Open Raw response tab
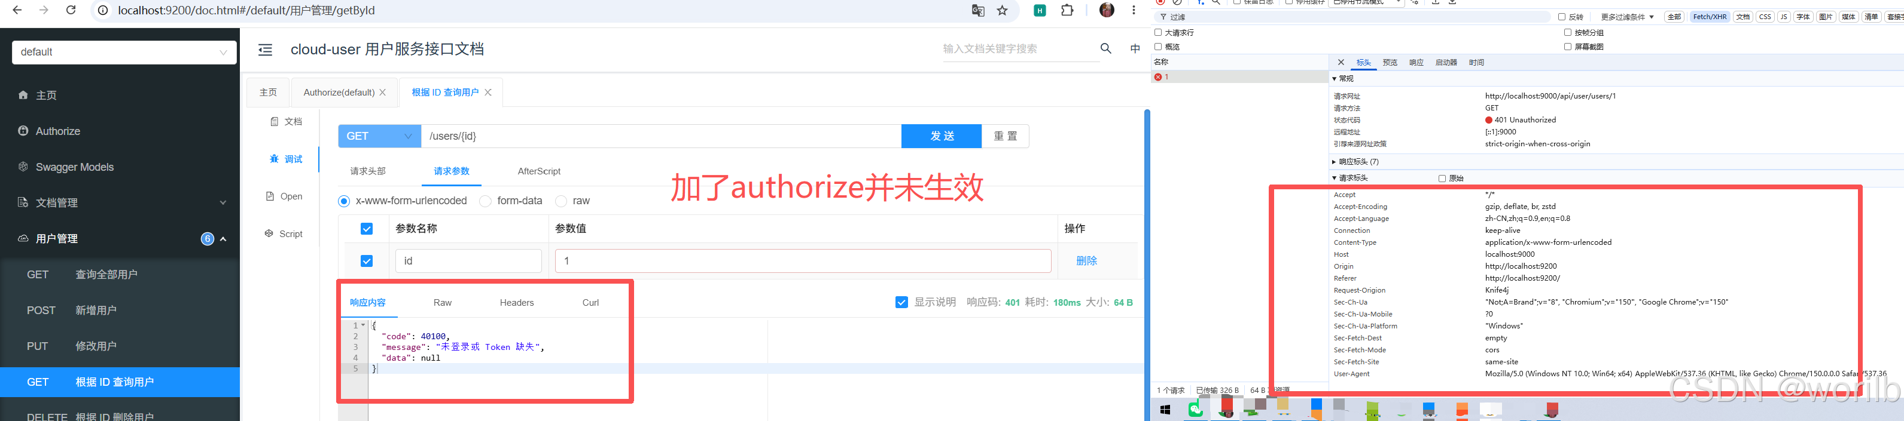Viewport: 1904px width, 421px height. 443,303
